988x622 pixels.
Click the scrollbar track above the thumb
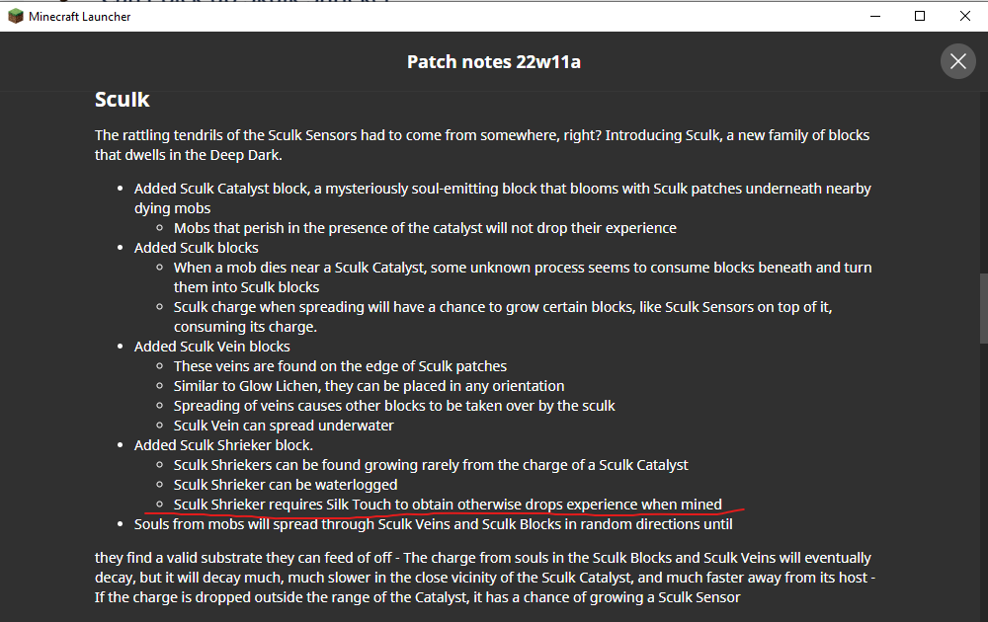coord(982,178)
